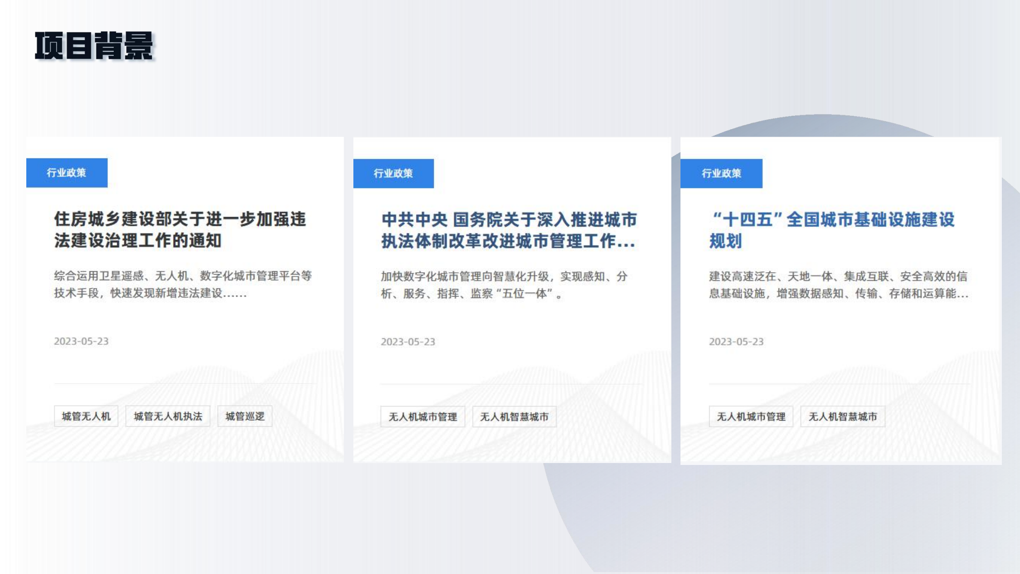This screenshot has width=1020, height=574.
Task: Click the 行业政策 label on third card
Action: [x=721, y=173]
